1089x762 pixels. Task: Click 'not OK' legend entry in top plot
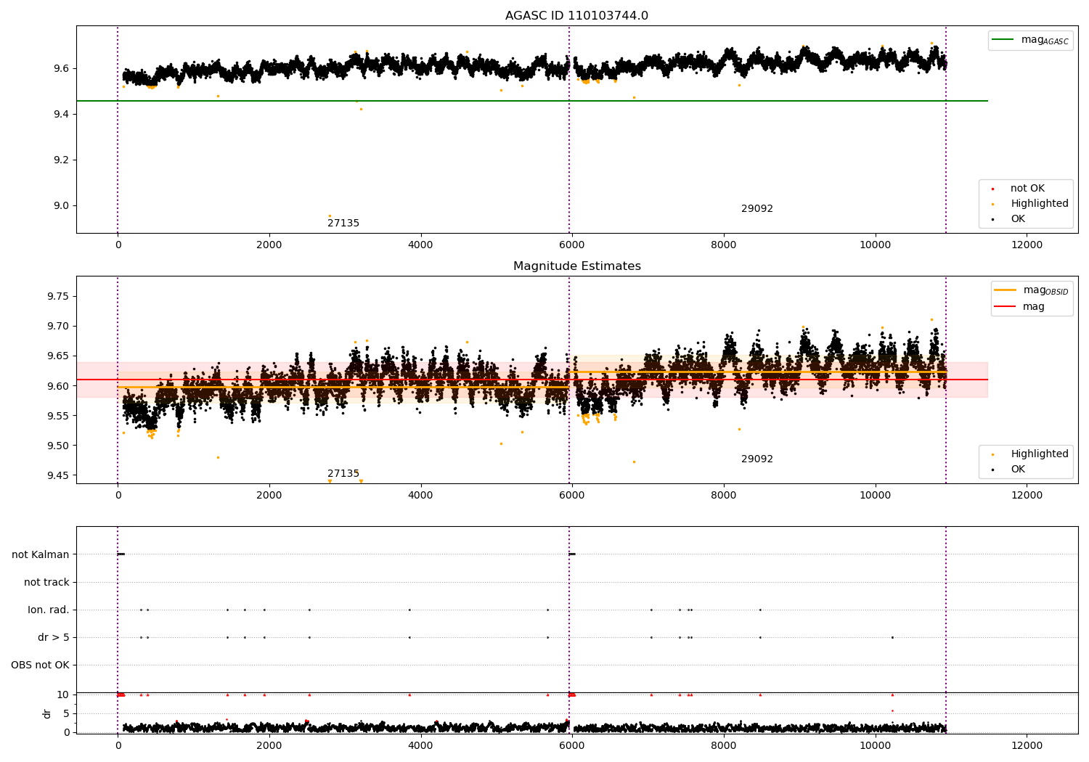click(1017, 189)
